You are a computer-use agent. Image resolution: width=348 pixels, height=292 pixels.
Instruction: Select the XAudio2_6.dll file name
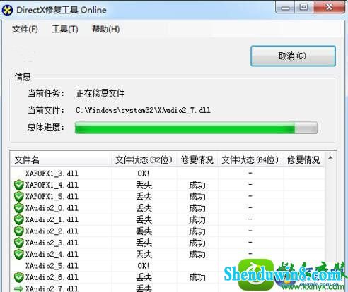pos(52,277)
